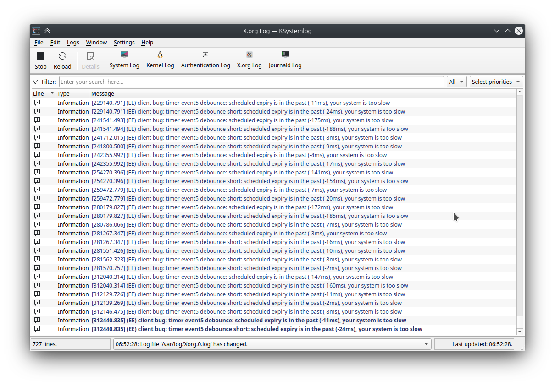Screen dimensions: 555x386
Task: Select the [312040.314] (-147ms) message
Action: 242,277
